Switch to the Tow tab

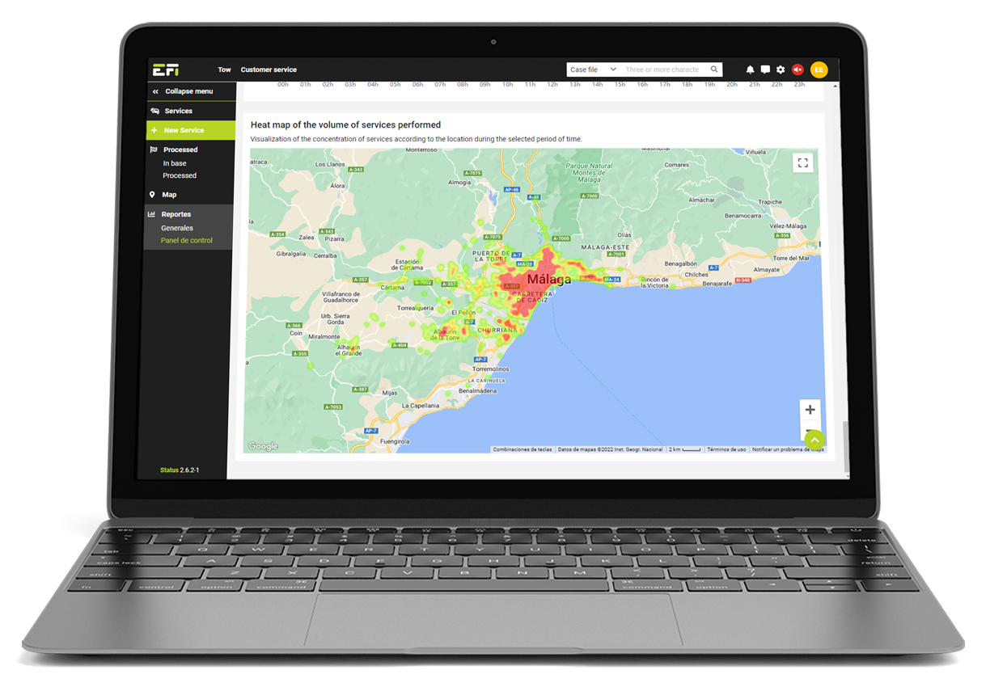coord(224,70)
